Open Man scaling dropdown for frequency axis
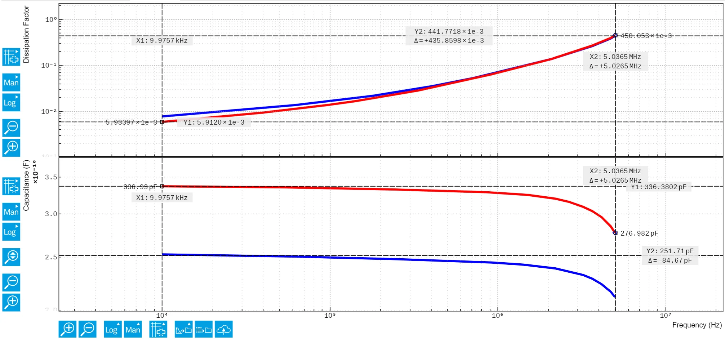 pyautogui.click(x=133, y=329)
